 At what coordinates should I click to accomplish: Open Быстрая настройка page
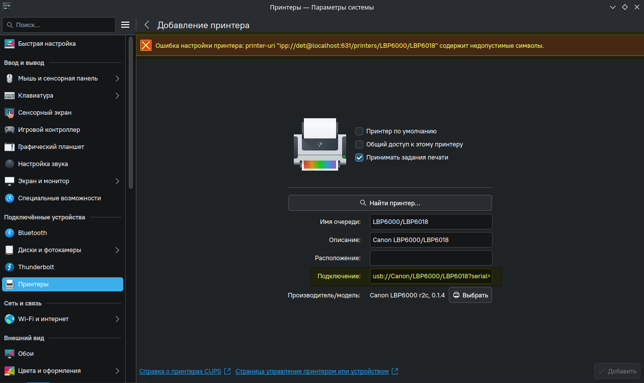click(x=63, y=44)
